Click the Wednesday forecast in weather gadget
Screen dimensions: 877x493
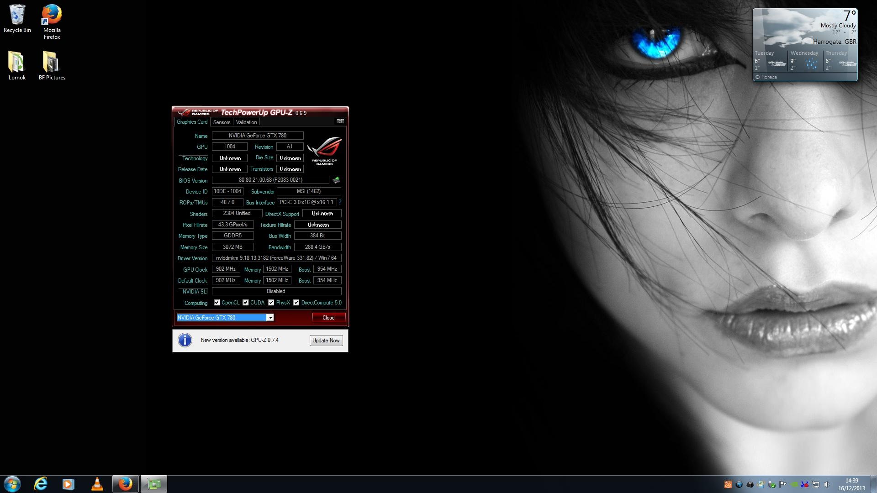(x=805, y=60)
